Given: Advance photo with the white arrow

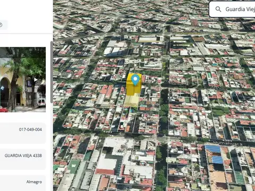Looking at the screenshot, I should click(x=36, y=80).
